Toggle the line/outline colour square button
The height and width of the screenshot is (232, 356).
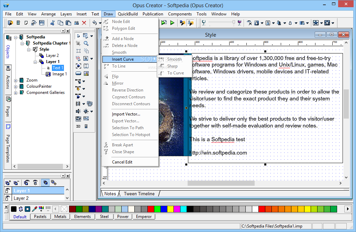point(27,209)
